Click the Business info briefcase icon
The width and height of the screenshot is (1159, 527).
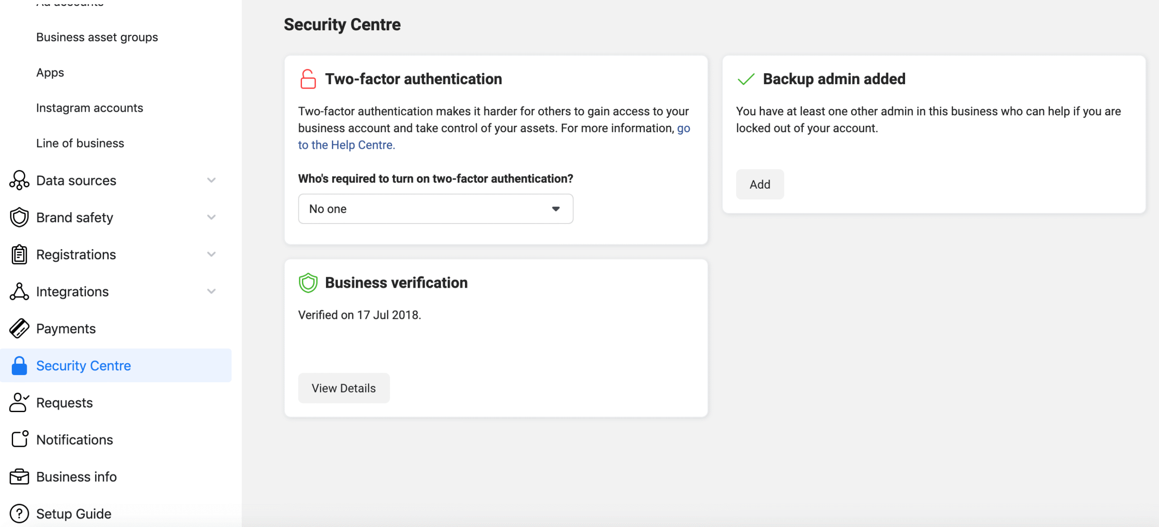click(19, 476)
